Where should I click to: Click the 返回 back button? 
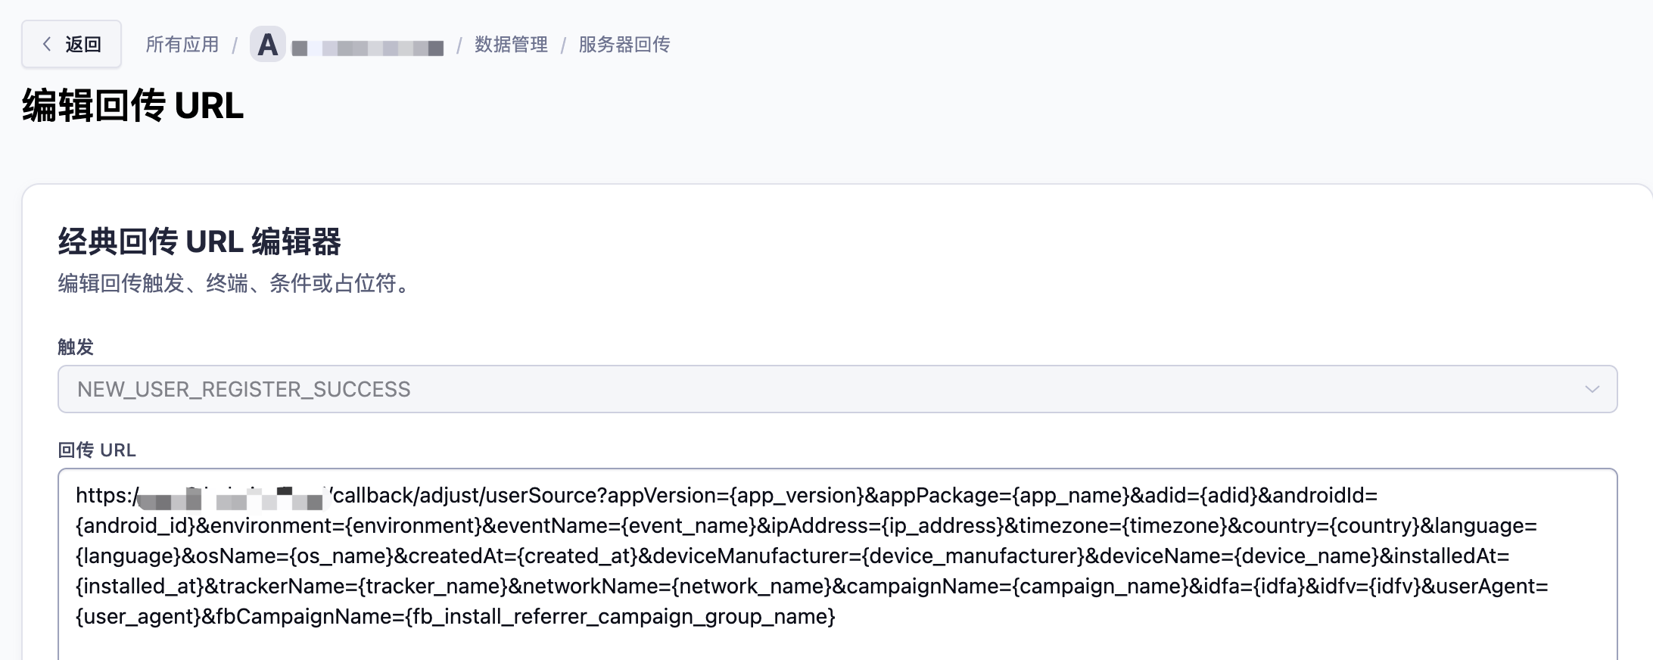(x=71, y=44)
